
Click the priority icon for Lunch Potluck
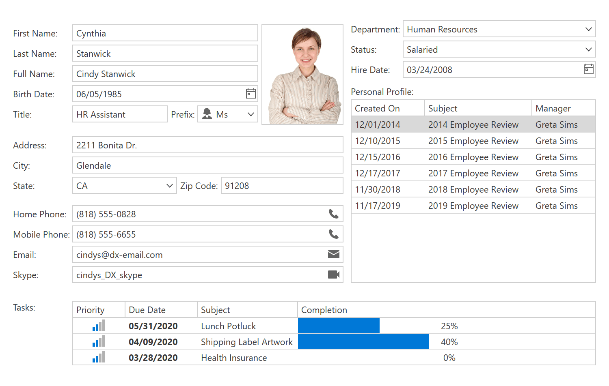pos(98,325)
